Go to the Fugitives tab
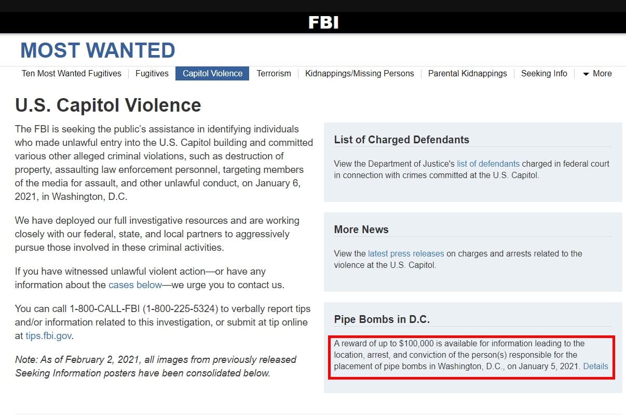The image size is (626, 419). [x=152, y=73]
